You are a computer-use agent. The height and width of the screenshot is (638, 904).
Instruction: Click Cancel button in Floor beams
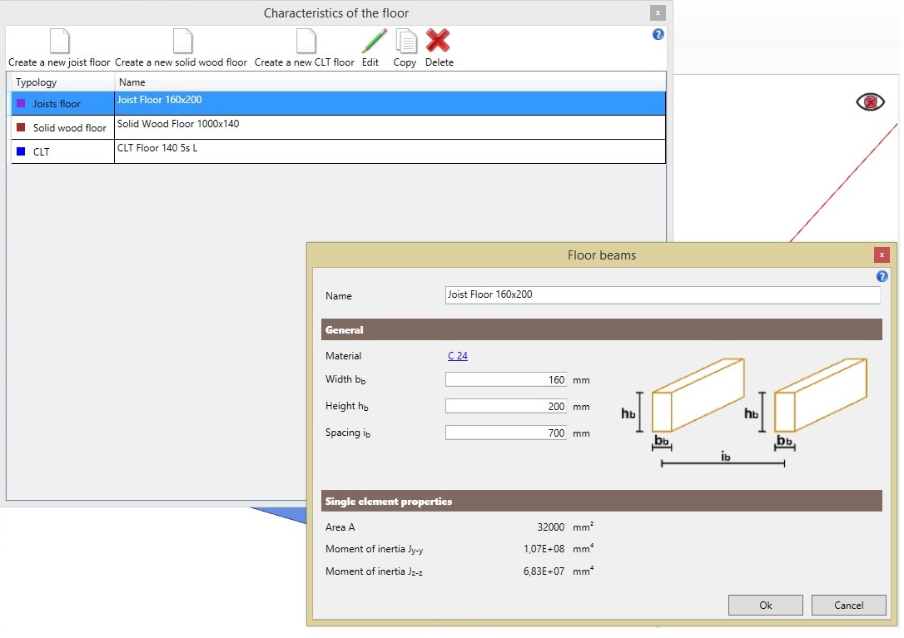tap(849, 606)
